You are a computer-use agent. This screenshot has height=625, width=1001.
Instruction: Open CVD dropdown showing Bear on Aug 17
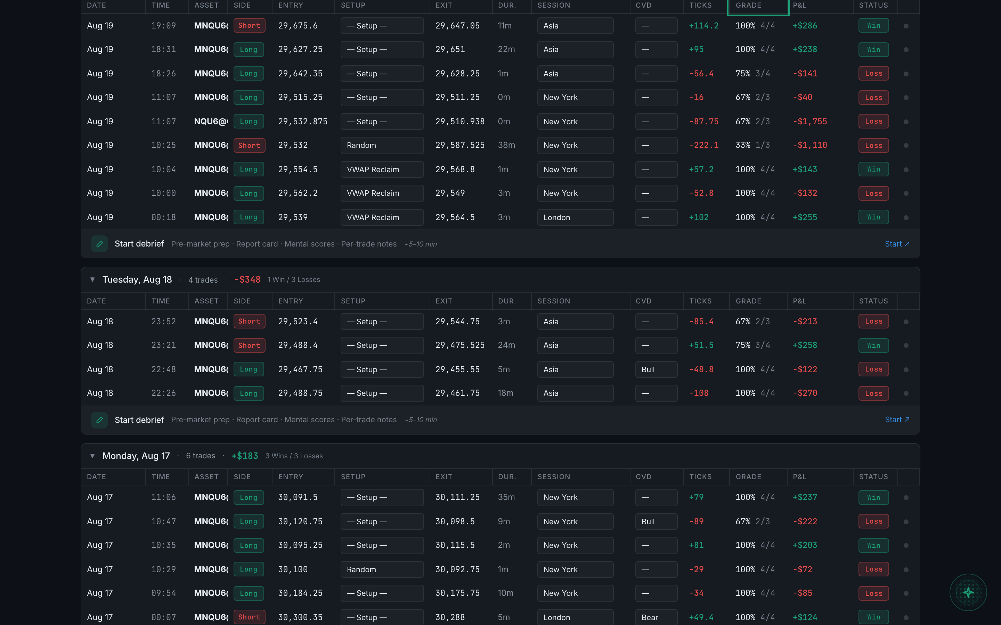(x=656, y=617)
